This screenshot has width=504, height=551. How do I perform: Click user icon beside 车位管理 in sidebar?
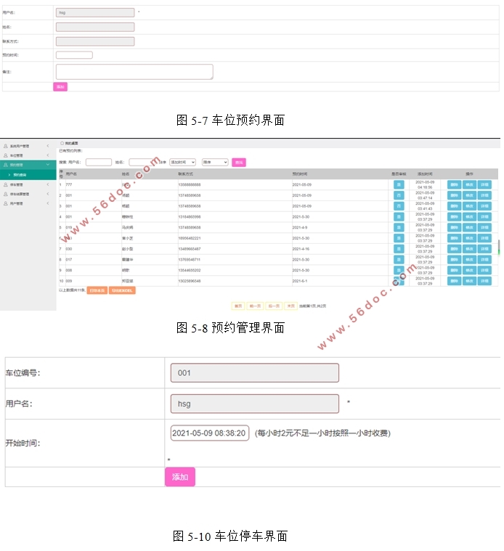pyautogui.click(x=6, y=155)
